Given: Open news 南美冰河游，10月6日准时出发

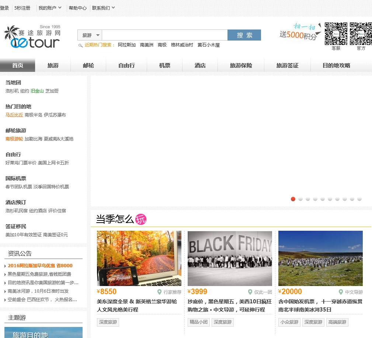Looking at the screenshot, I should click(38, 291).
